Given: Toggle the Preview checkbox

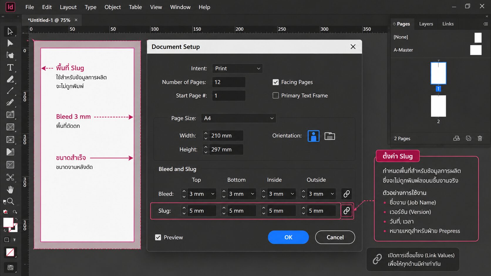Looking at the screenshot, I should point(158,237).
